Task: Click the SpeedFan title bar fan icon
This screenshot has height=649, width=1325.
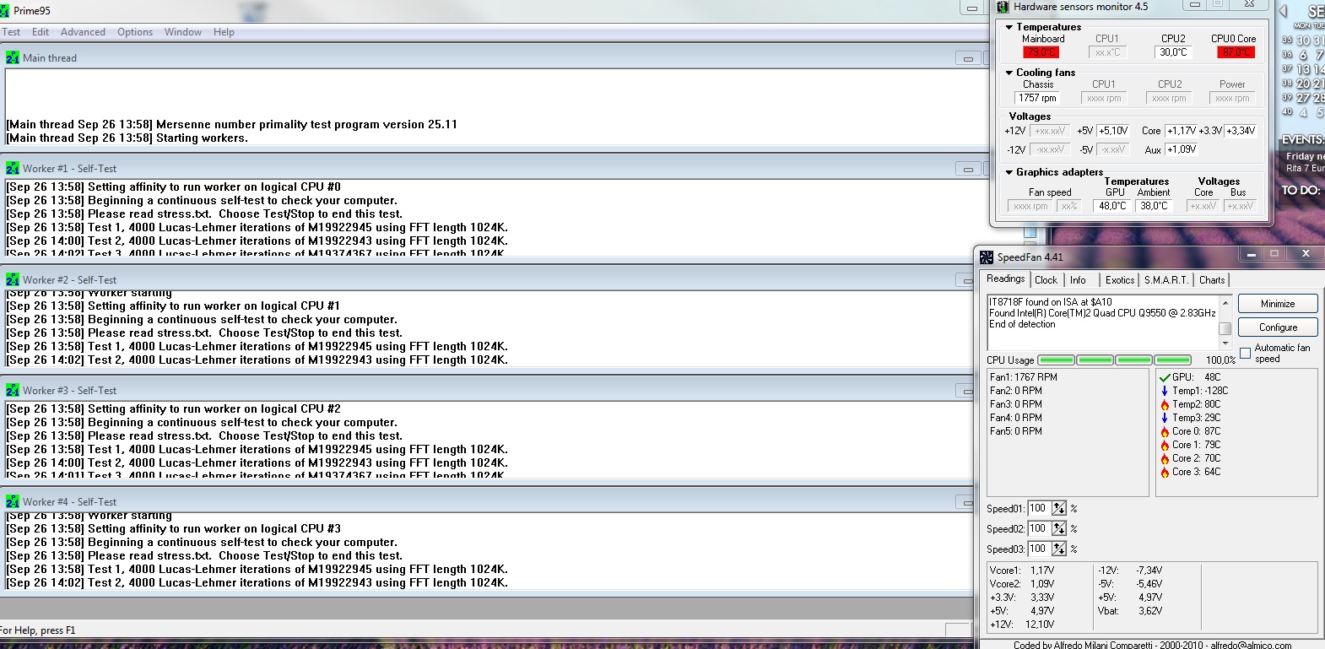Action: (x=987, y=257)
